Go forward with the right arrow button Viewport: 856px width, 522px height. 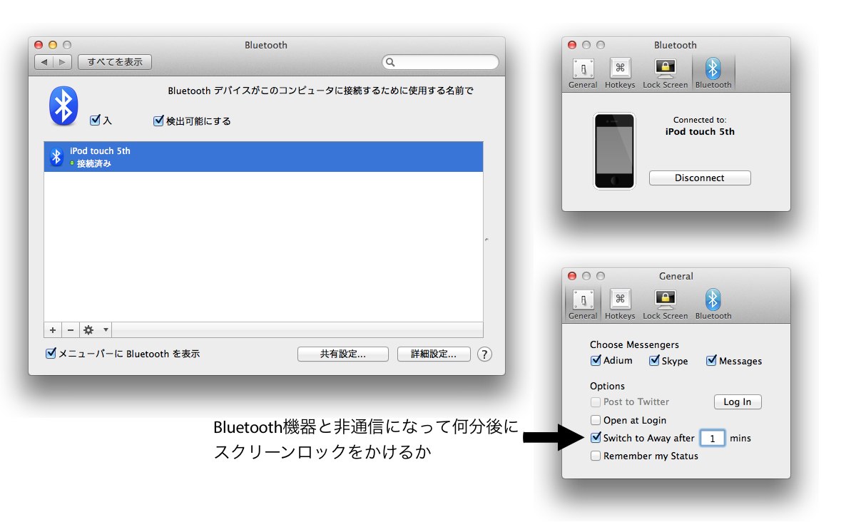[63, 62]
